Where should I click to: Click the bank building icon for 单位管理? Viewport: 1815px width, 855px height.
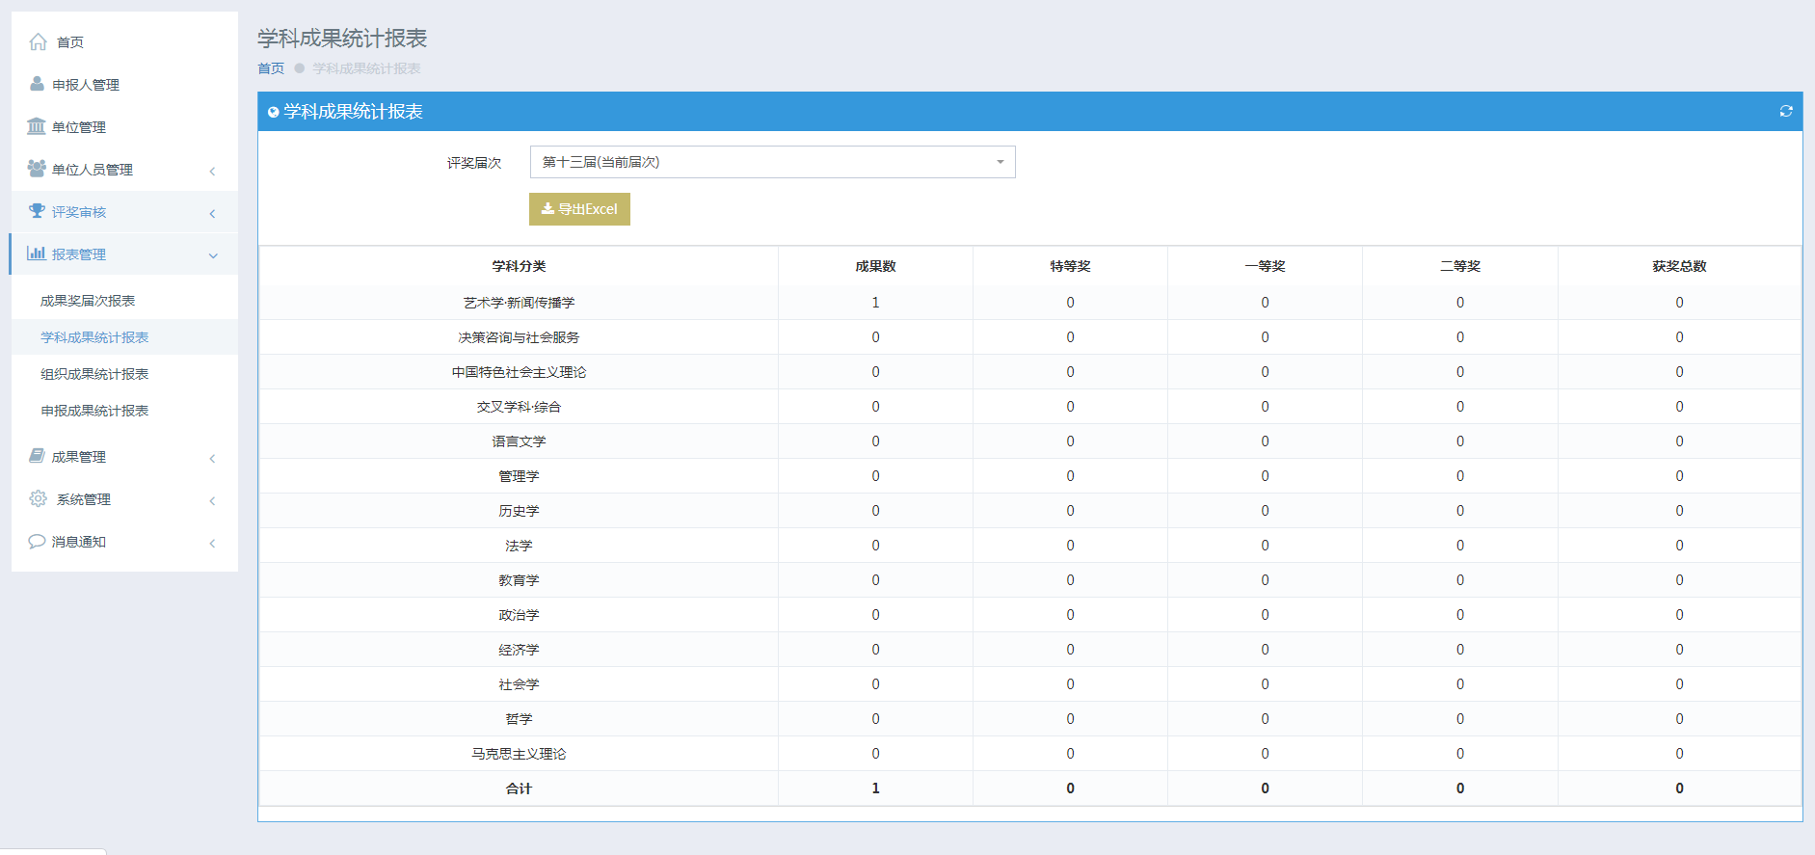37,126
